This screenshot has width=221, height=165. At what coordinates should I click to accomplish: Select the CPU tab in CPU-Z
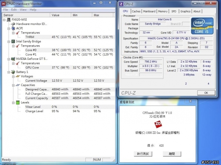(x=125, y=11)
